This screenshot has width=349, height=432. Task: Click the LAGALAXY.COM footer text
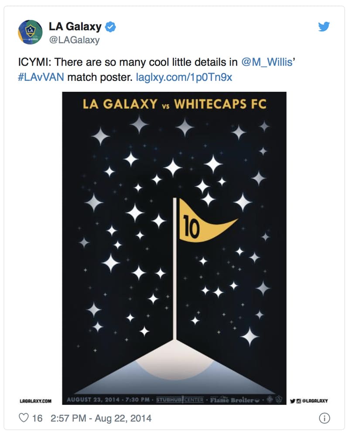pos(35,401)
